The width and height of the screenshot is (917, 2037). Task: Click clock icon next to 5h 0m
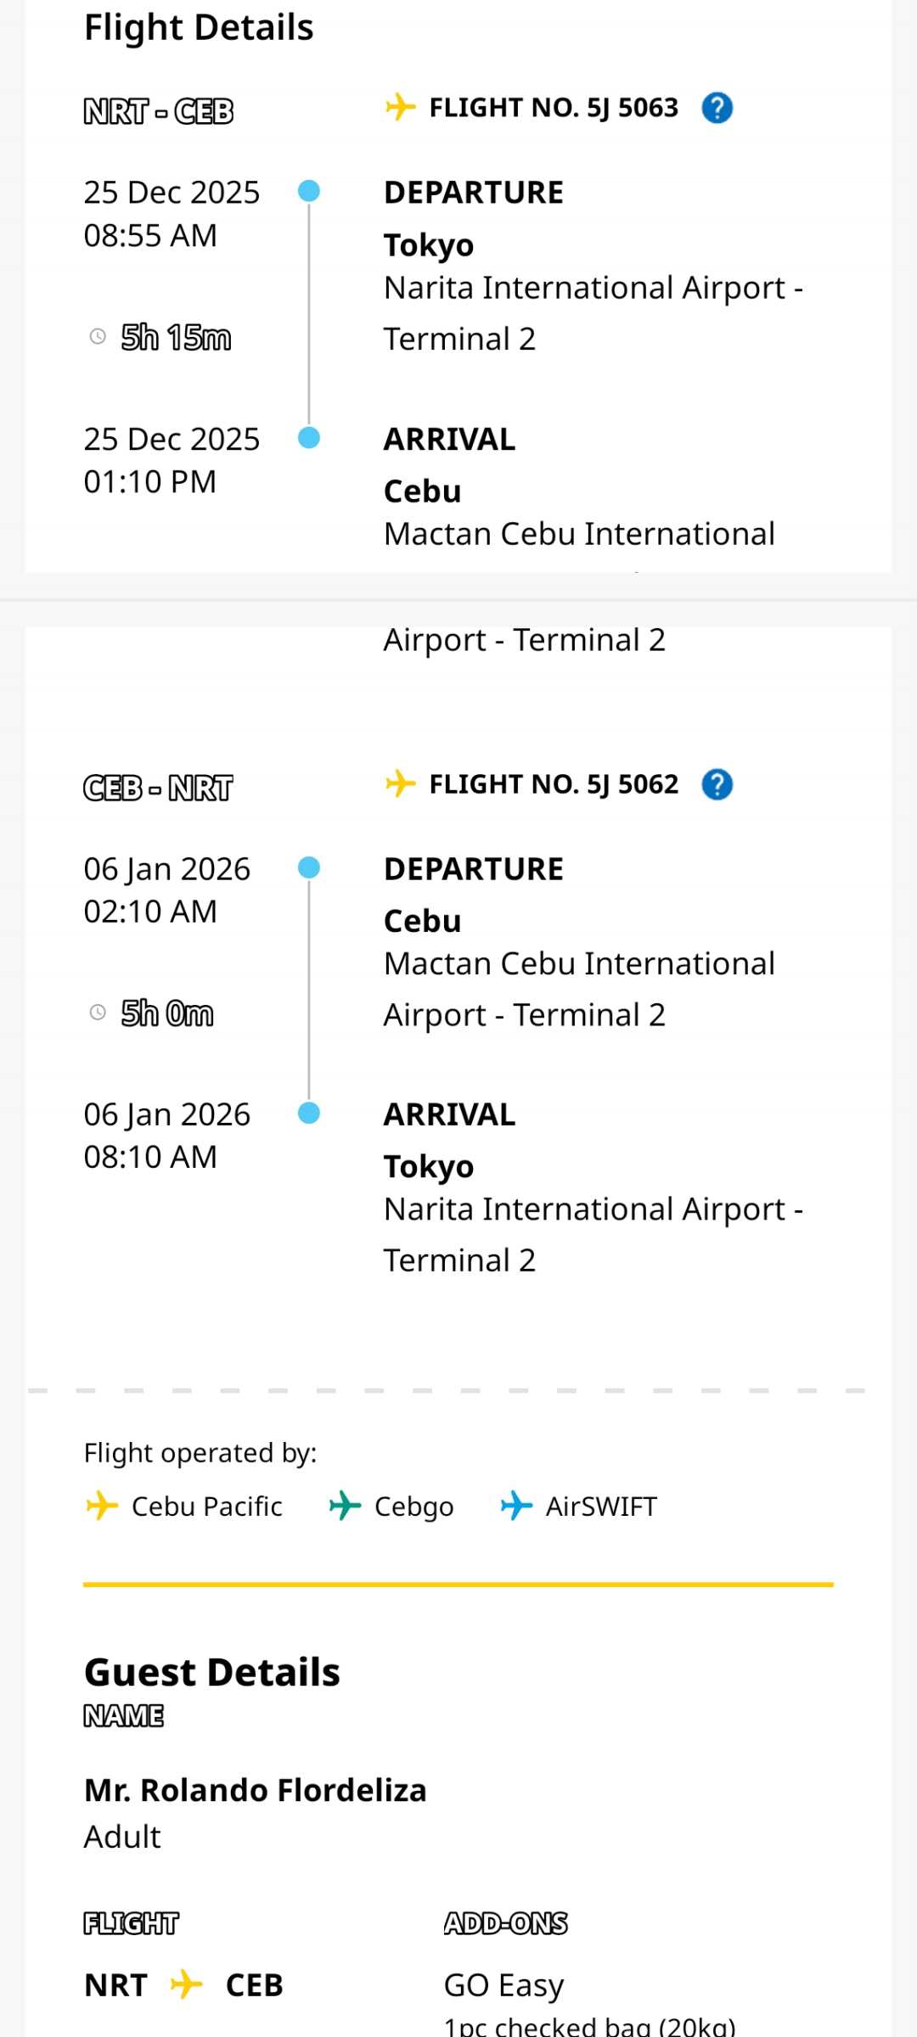[98, 1013]
